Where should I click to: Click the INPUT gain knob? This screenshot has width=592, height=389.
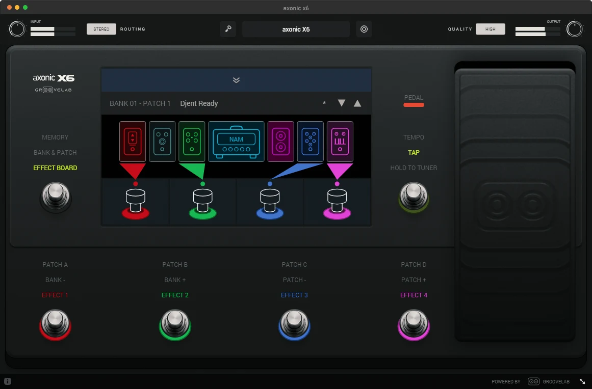17,29
